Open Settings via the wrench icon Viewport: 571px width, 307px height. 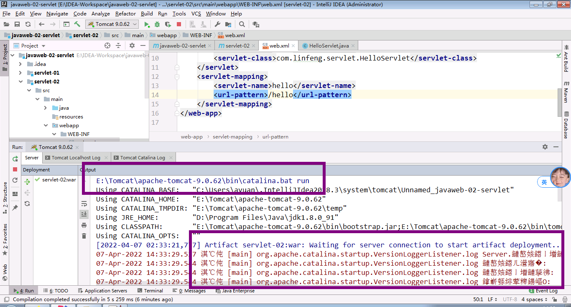pos(217,24)
